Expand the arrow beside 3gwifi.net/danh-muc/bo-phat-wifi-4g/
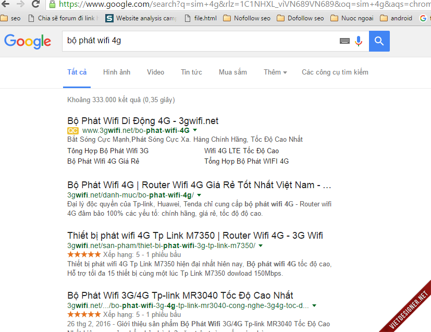Viewport: 431px width, 332px height. (x=199, y=195)
